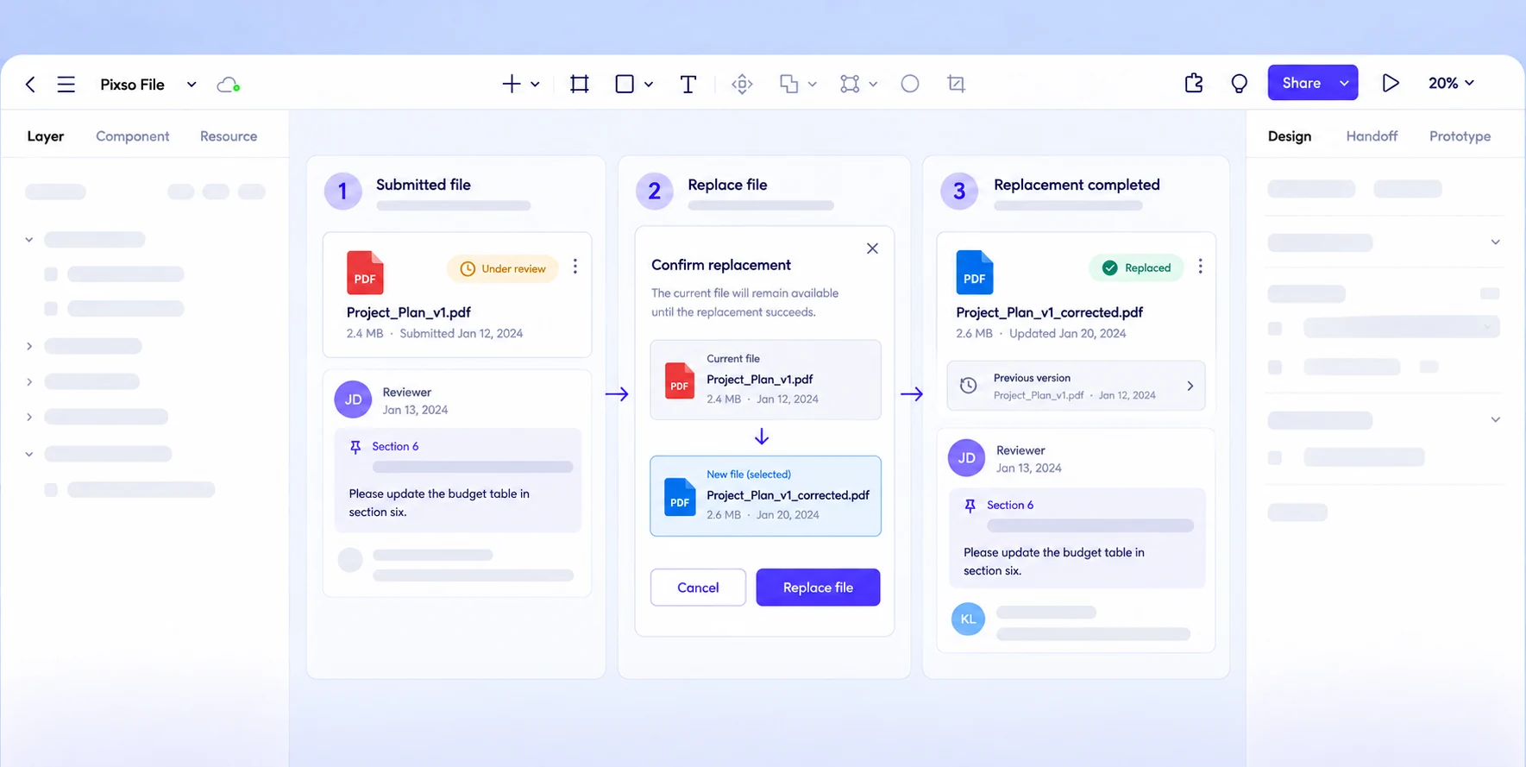This screenshot has width=1526, height=767.
Task: Click the history clock icon in Previous version
Action: (x=969, y=386)
